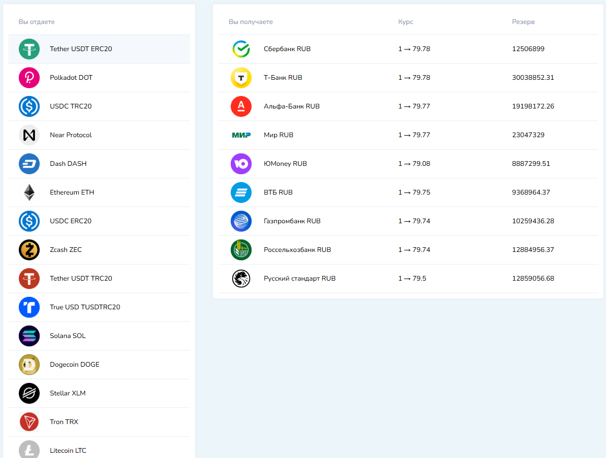
Task: Click the Polkadot DOT pink logo icon
Action: pyautogui.click(x=29, y=78)
